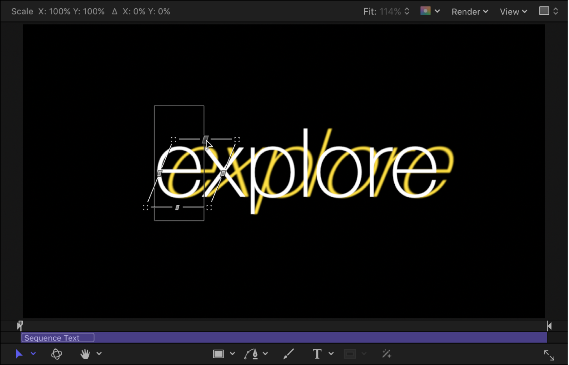Open the Render menu
Screen dimensions: 569x365
469,11
